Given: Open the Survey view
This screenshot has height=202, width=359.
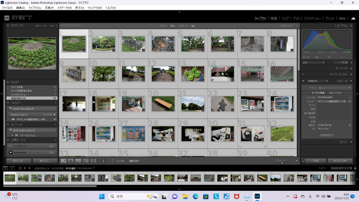Looking at the screenshot, I should (x=86, y=161).
